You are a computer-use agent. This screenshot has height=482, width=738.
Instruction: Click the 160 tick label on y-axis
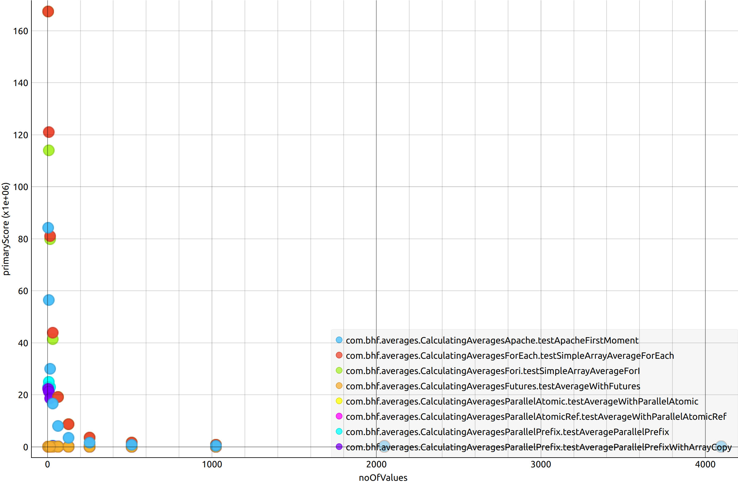coord(20,31)
